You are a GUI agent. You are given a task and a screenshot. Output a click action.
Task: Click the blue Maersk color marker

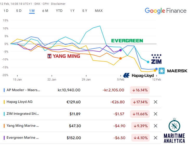coord(4,90)
